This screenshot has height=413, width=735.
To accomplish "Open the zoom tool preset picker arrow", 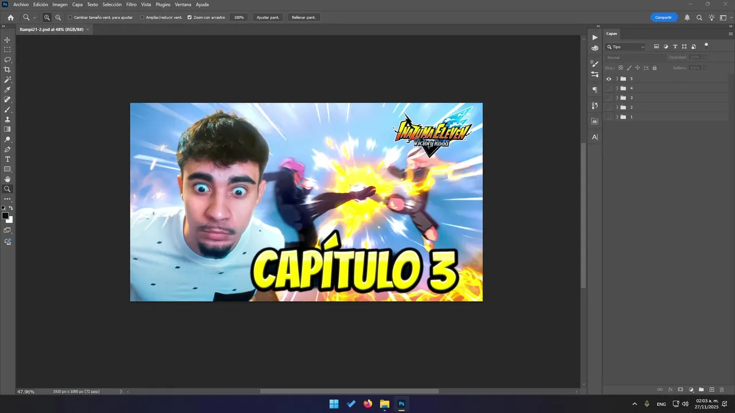I will 34,18.
